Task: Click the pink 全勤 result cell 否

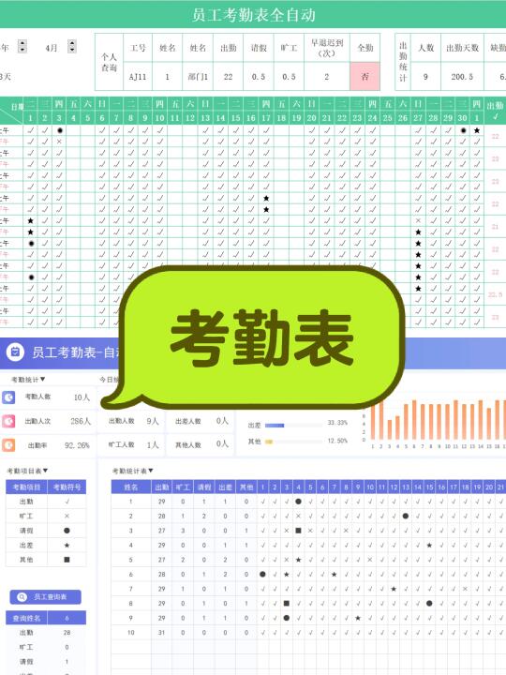Action: pyautogui.click(x=365, y=77)
